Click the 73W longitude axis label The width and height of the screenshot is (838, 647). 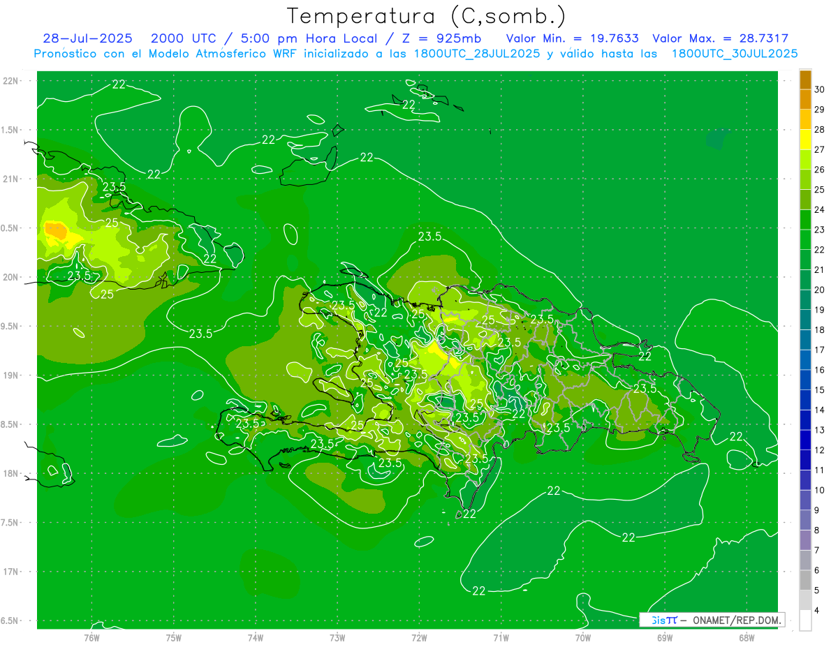(x=337, y=637)
